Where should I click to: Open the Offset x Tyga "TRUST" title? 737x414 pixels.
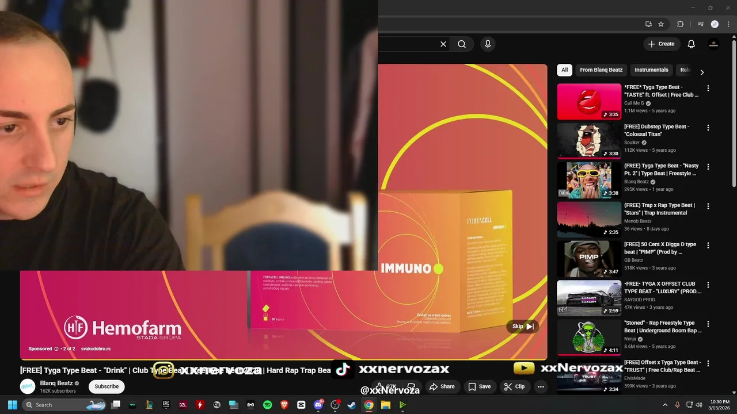(663, 366)
